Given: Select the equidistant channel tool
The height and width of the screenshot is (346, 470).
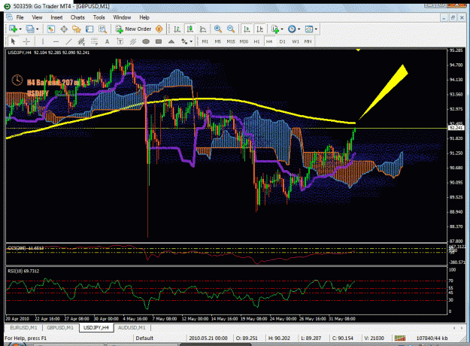Looking at the screenshot, I should click(x=81, y=41).
